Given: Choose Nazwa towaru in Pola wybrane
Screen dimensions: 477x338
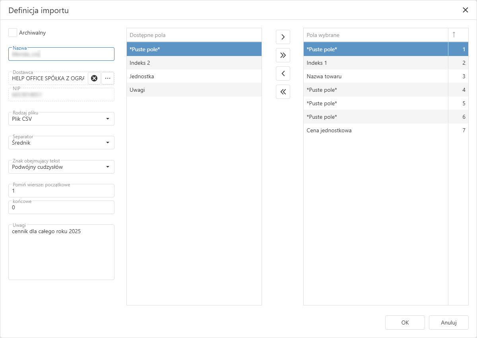Looking at the screenshot, I should pos(375,76).
